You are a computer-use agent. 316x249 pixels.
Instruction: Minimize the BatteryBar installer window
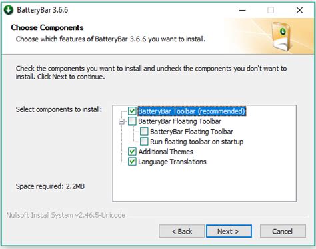click(x=243, y=10)
